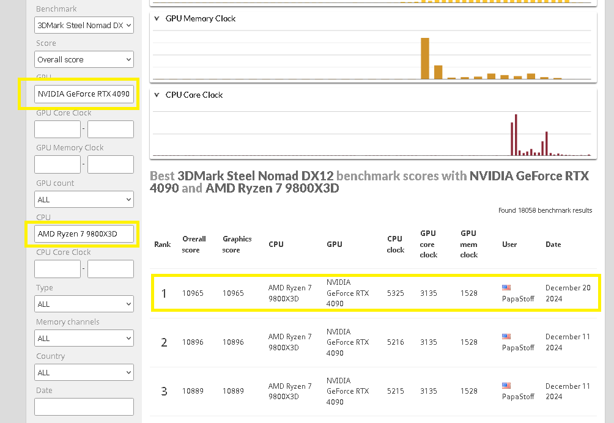Click the Found 18058 benchmark results text

[x=545, y=210]
